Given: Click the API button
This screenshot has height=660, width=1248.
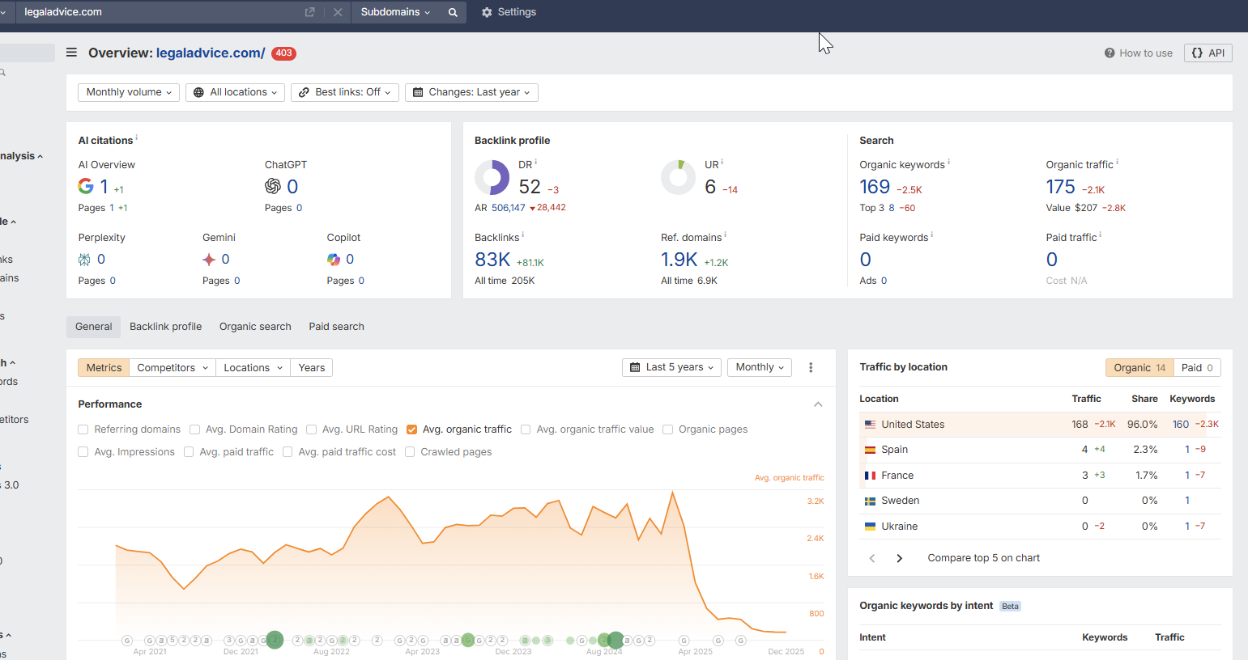Looking at the screenshot, I should (1208, 53).
